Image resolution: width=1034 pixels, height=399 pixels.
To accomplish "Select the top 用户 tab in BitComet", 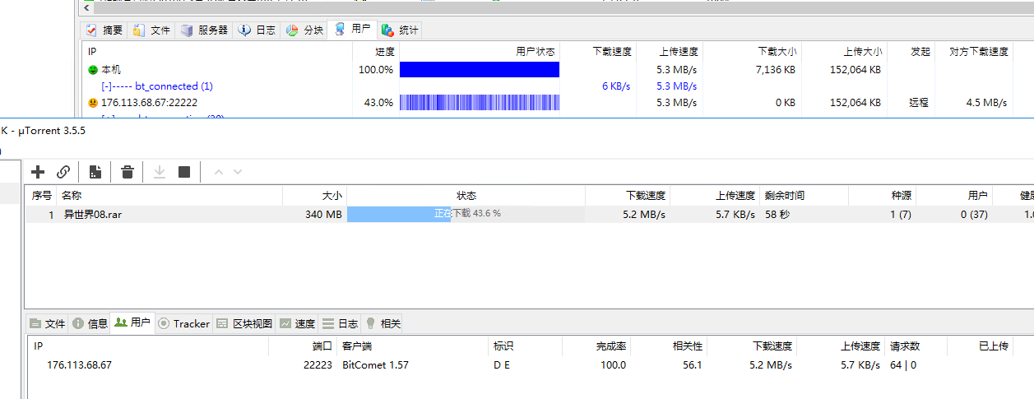I will [352, 30].
